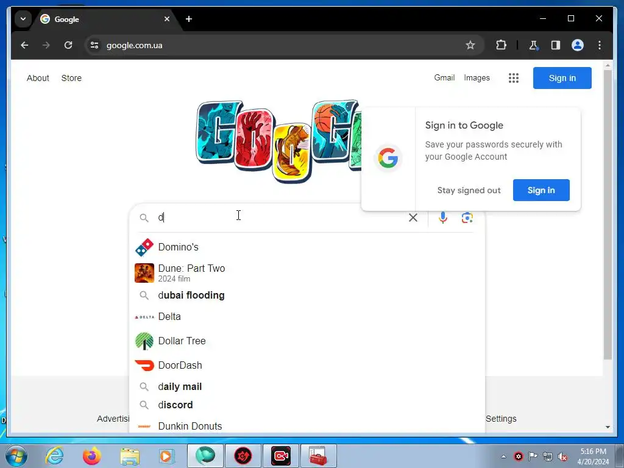This screenshot has width=624, height=468.
Task: View site information icon in address bar
Action: point(94,45)
